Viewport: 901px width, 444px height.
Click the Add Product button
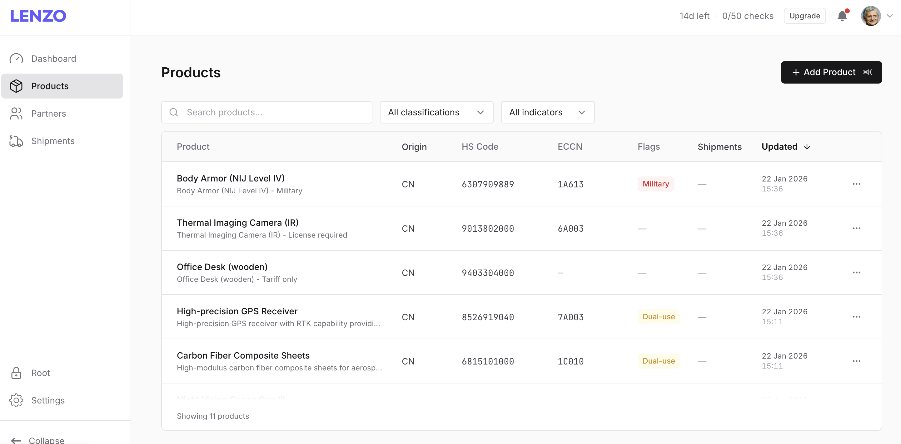(x=831, y=72)
